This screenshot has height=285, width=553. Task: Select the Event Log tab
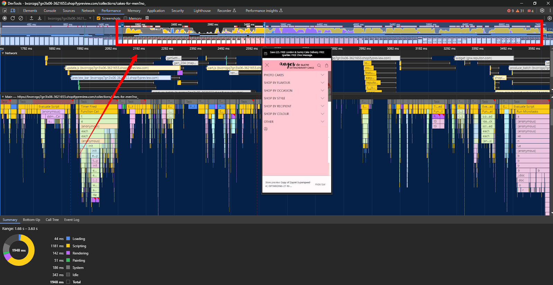72,220
